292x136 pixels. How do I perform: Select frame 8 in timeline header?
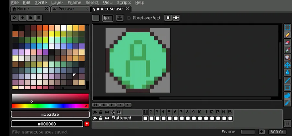coord(187,112)
